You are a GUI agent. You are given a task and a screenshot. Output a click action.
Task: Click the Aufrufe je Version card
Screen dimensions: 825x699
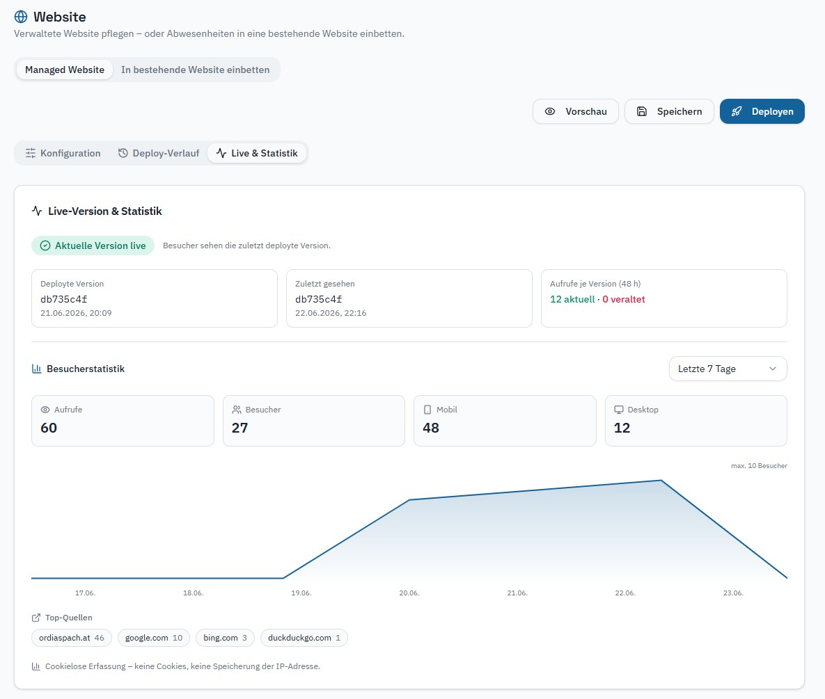click(x=664, y=298)
